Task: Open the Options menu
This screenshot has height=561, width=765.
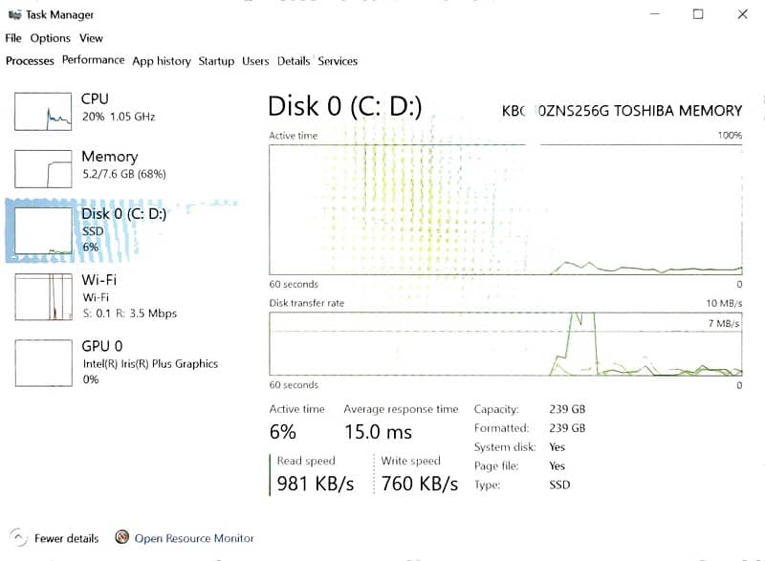Action: coord(50,38)
